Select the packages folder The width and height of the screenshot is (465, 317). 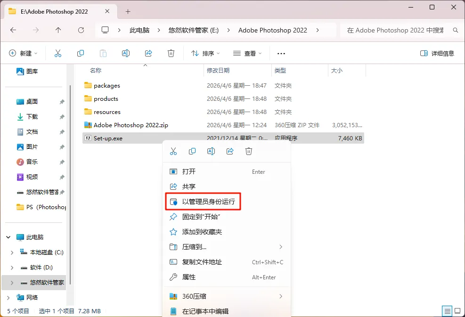[x=223, y=85]
